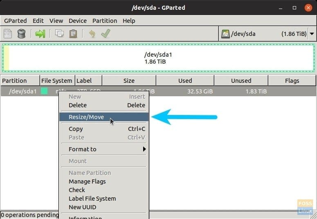Choose Manage Flags in the context menu

point(104,181)
